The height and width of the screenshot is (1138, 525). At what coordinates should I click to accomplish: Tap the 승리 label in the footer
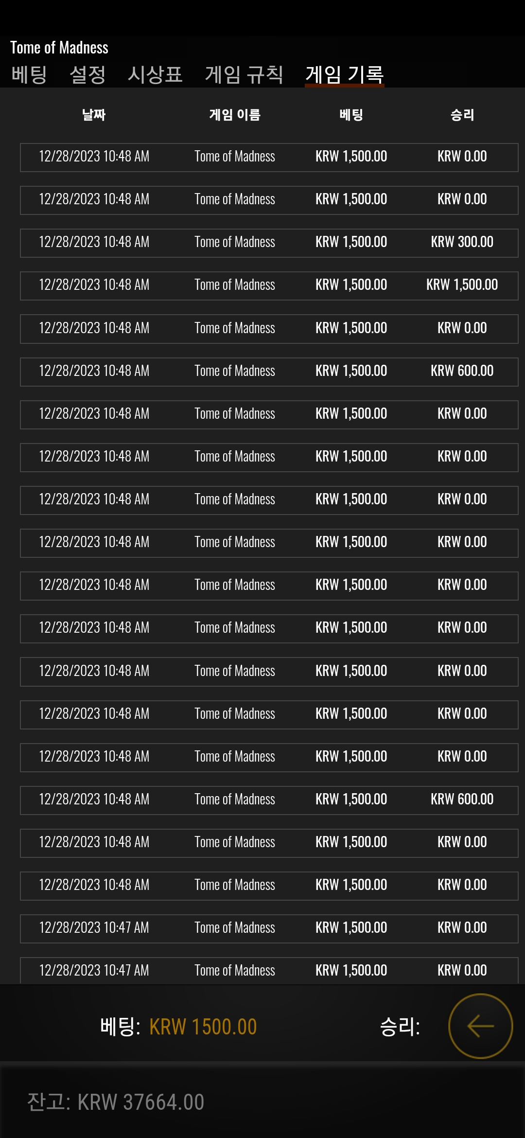[x=400, y=1027]
